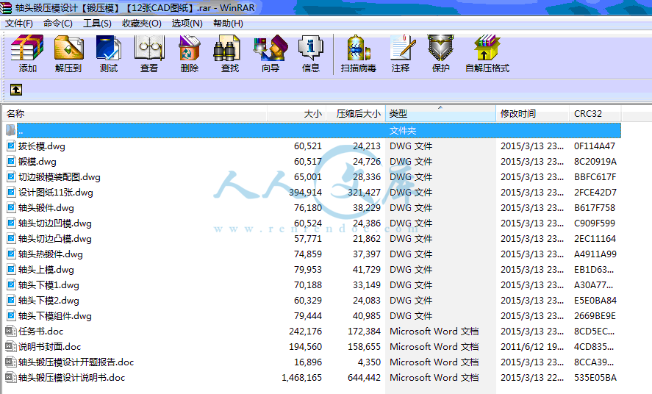Show archive Info (信息) icon
Image resolution: width=652 pixels, height=394 pixels.
point(311,53)
